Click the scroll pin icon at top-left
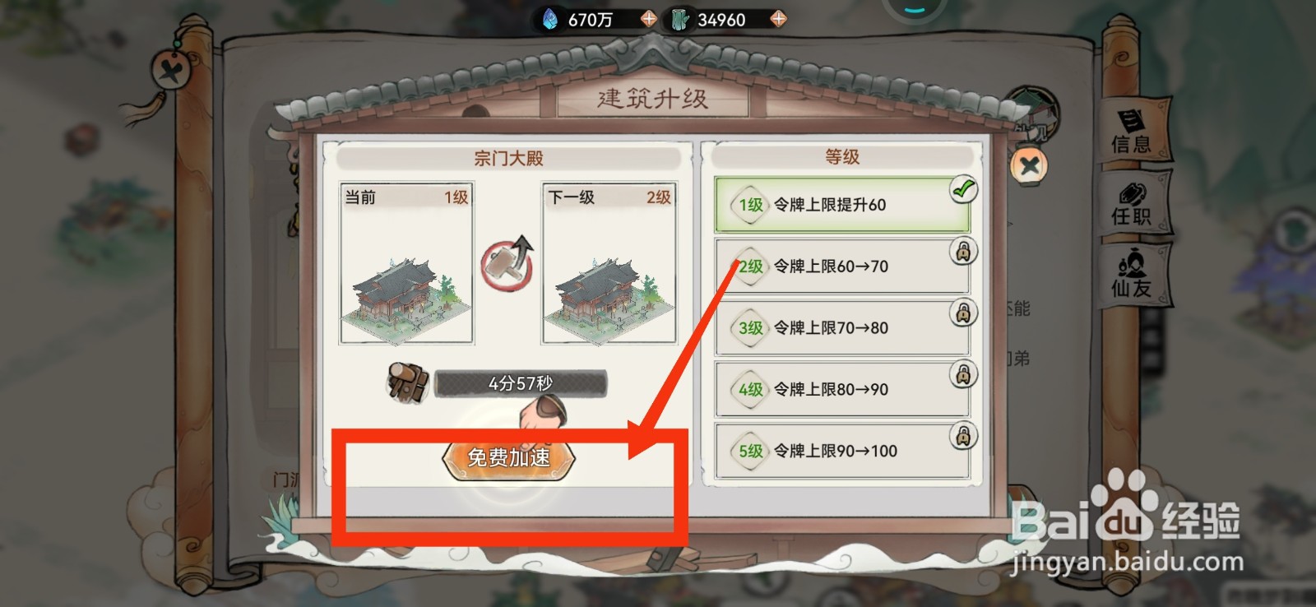This screenshot has height=607, width=1316. 172,72
